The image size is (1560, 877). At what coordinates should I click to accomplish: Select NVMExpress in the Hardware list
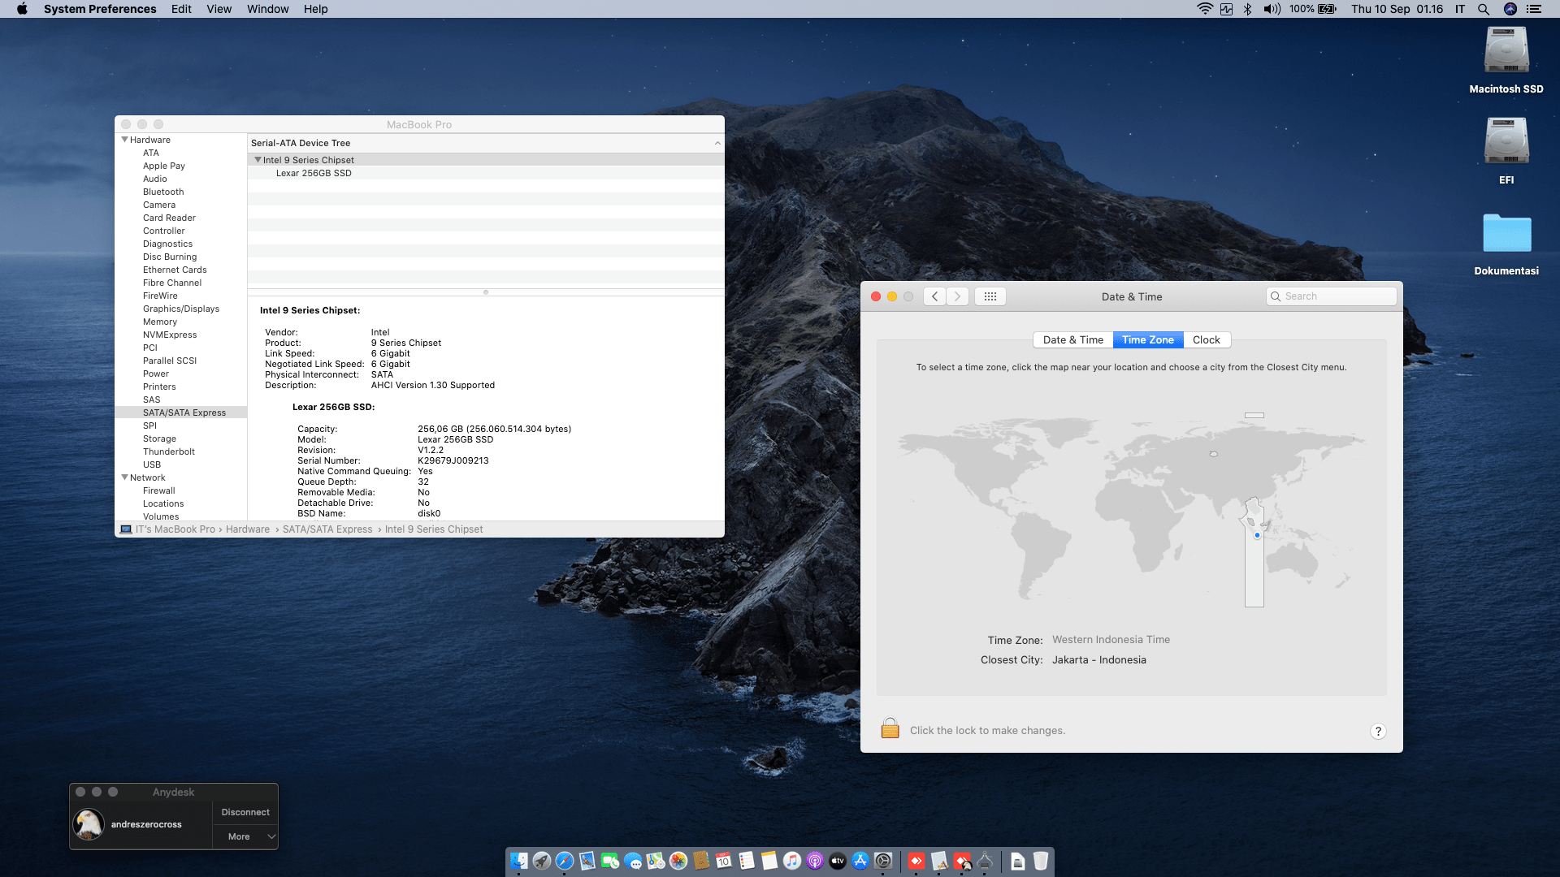coord(170,335)
